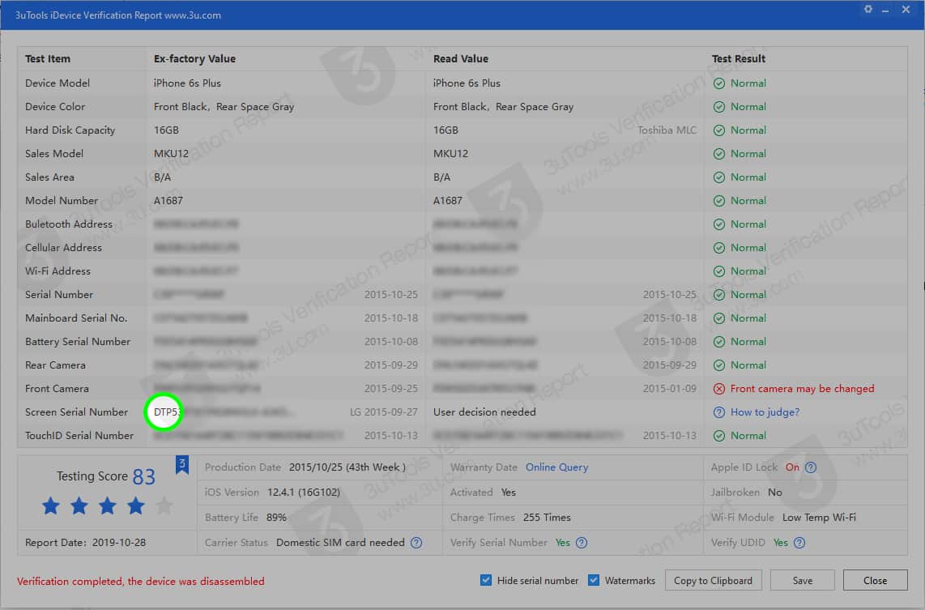Click the Activated Yes value
This screenshot has width=925, height=610.
pos(509,492)
